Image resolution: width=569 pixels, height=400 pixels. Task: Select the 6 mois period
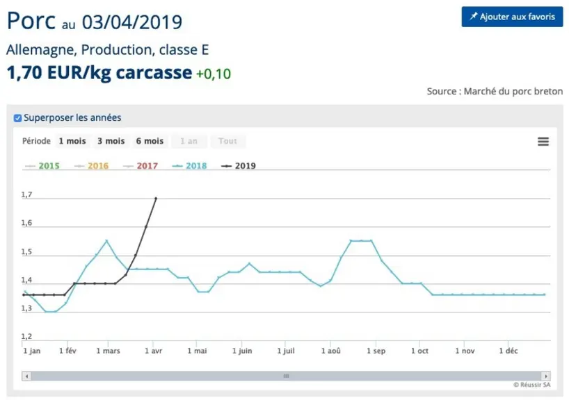click(x=150, y=141)
